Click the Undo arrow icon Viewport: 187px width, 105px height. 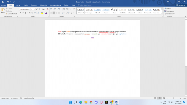click(8, 2)
